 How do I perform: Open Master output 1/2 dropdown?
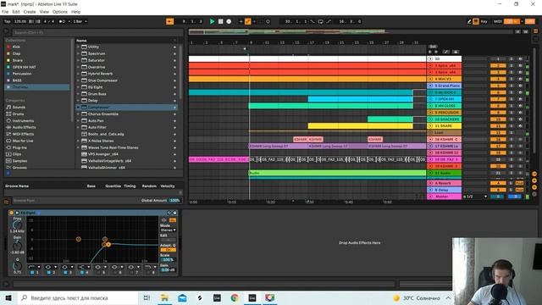point(475,197)
